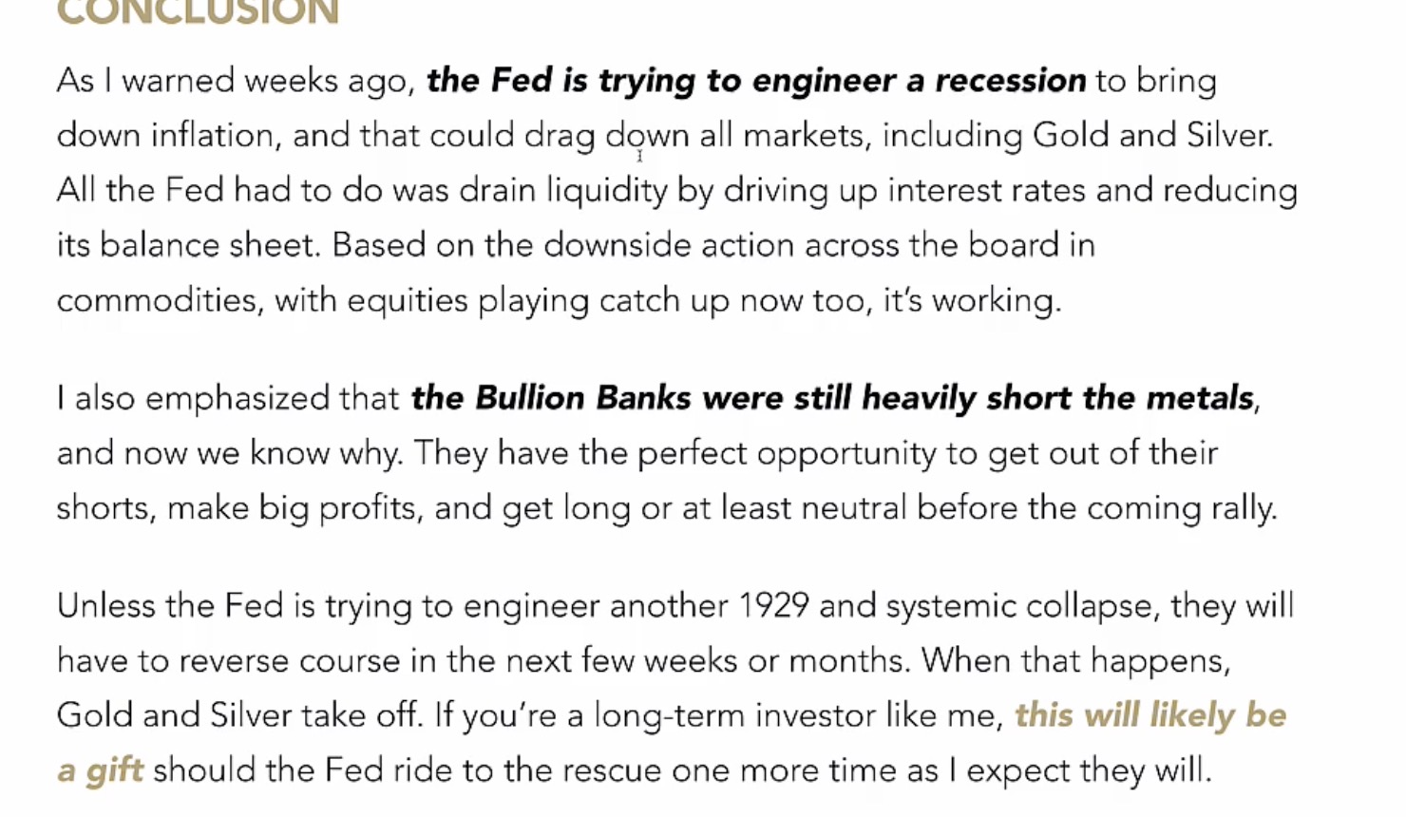The image size is (1406, 817).
Task: Click the words "systemic collapse"
Action: pyautogui.click(x=1019, y=606)
